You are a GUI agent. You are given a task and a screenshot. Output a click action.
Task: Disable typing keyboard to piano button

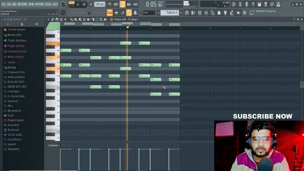point(110,13)
